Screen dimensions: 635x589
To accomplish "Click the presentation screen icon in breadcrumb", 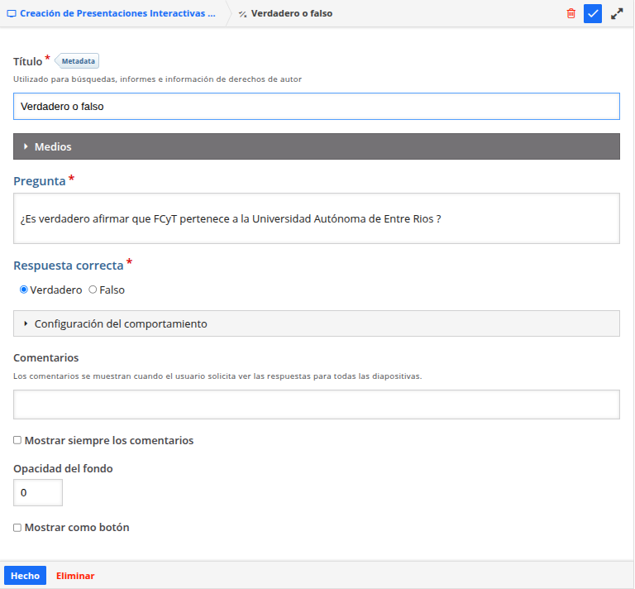I will coord(12,13).
